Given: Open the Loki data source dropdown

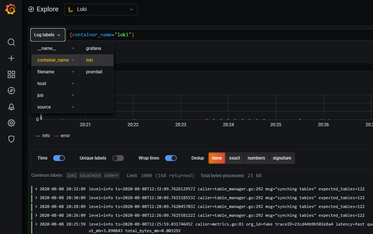Looking at the screenshot, I should pyautogui.click(x=100, y=10).
